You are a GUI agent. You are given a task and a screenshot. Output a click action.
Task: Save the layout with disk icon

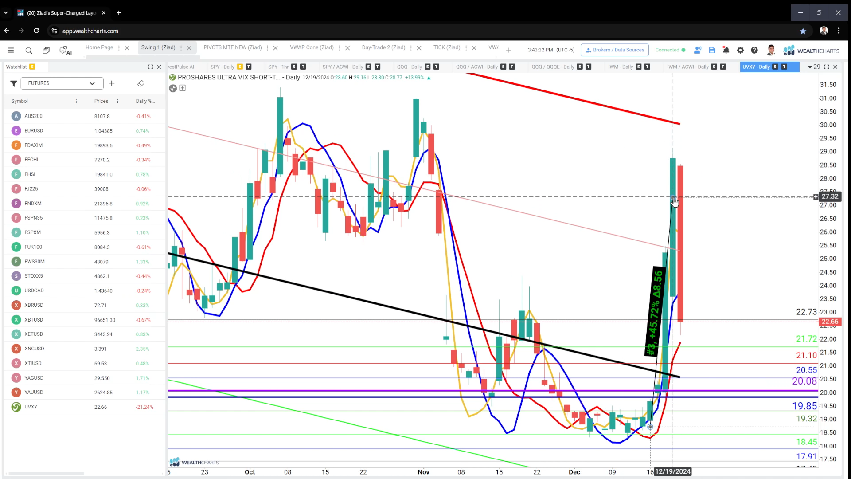[712, 50]
